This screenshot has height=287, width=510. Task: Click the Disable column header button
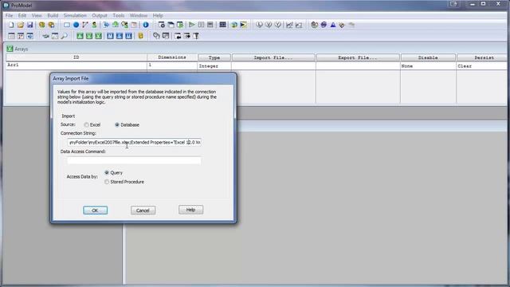pyautogui.click(x=428, y=57)
